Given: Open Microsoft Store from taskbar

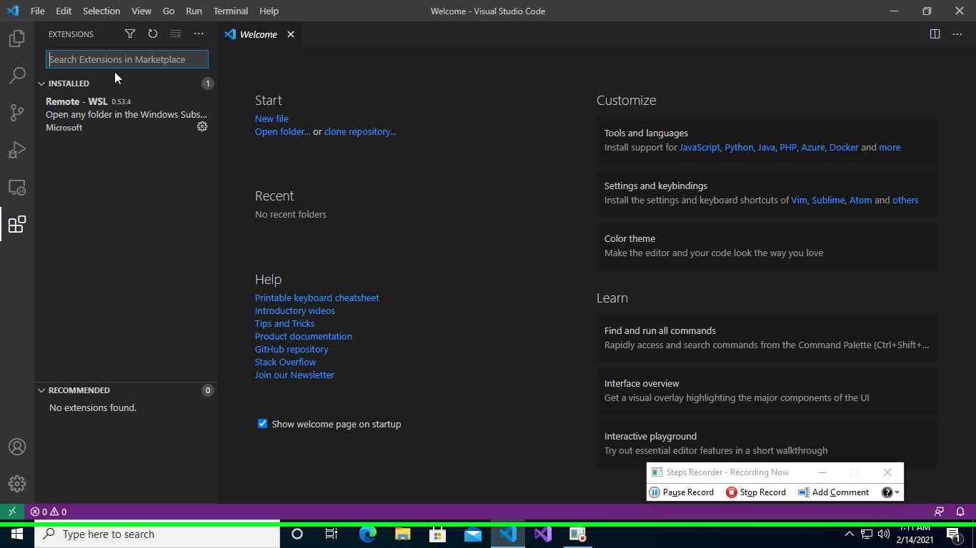Looking at the screenshot, I should click(x=437, y=534).
